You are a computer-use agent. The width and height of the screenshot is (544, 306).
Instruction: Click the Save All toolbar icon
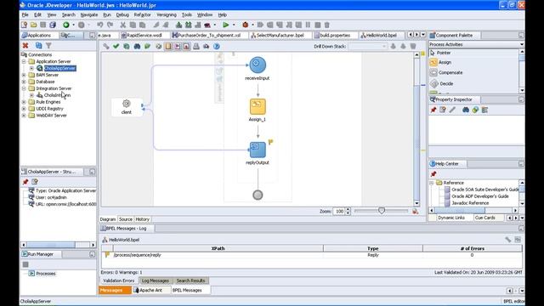pos(53,25)
